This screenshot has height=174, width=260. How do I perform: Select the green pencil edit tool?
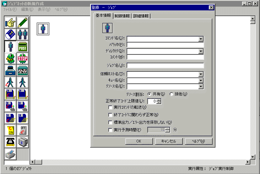23,23
